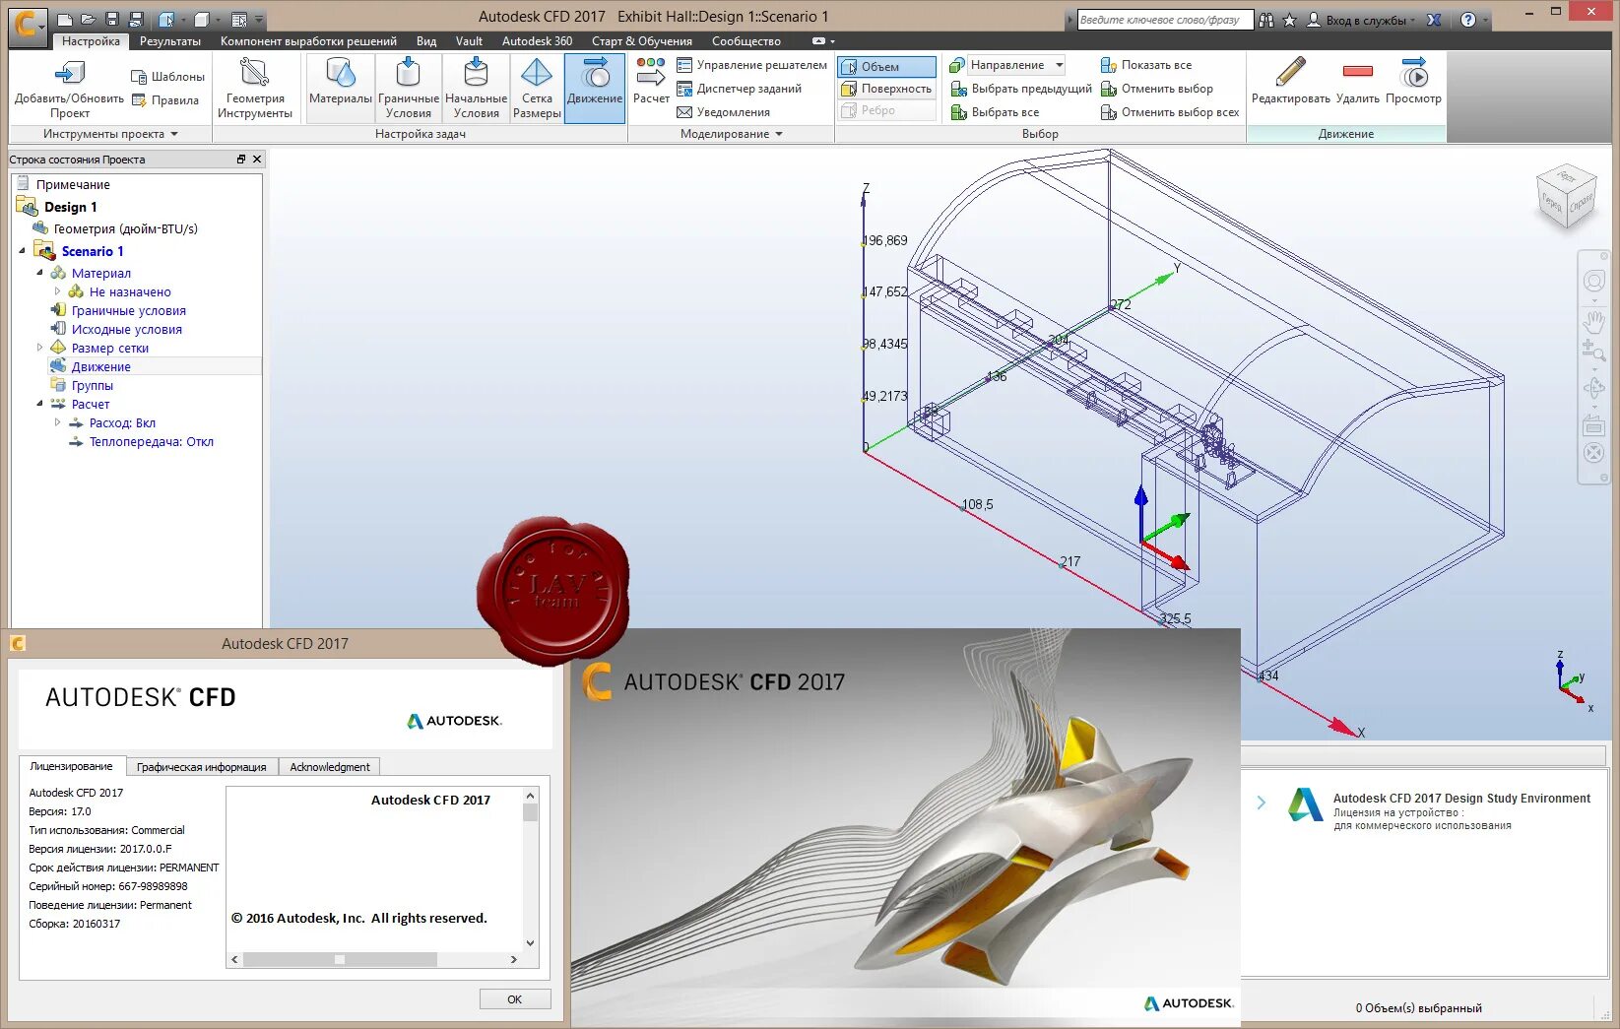Image resolution: width=1620 pixels, height=1029 pixels.
Task: Click Отменить выбор всех to deselect all
Action: [x=1169, y=112]
